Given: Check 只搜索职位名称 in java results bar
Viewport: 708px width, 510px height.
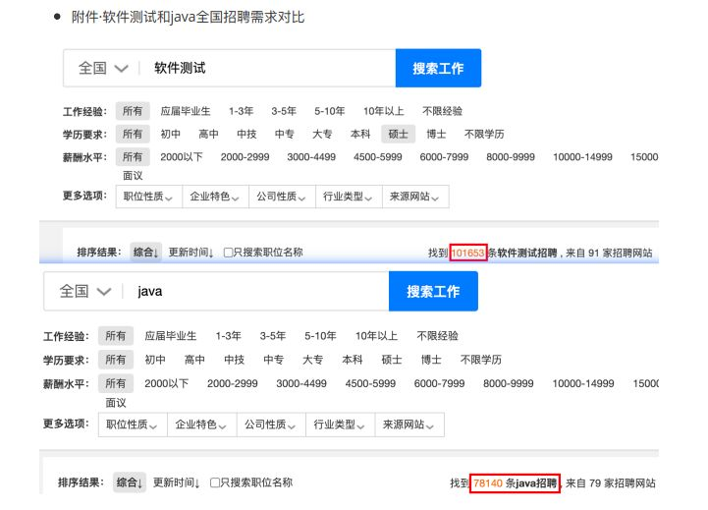Looking at the screenshot, I should point(215,482).
